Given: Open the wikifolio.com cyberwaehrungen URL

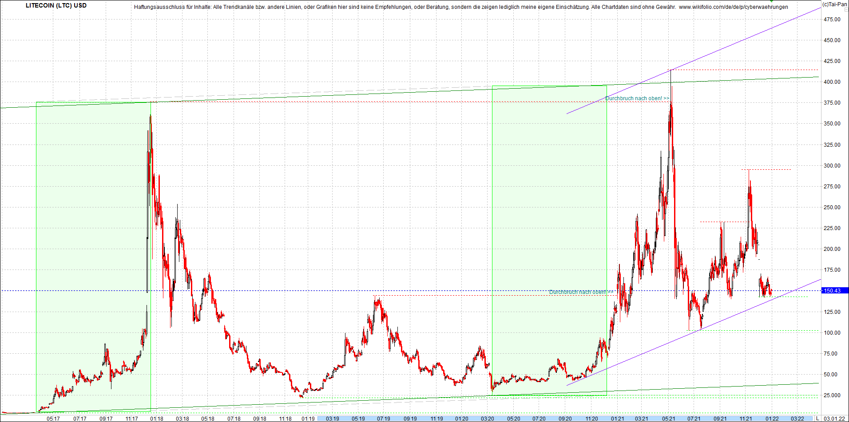Looking at the screenshot, I should click(x=734, y=7).
